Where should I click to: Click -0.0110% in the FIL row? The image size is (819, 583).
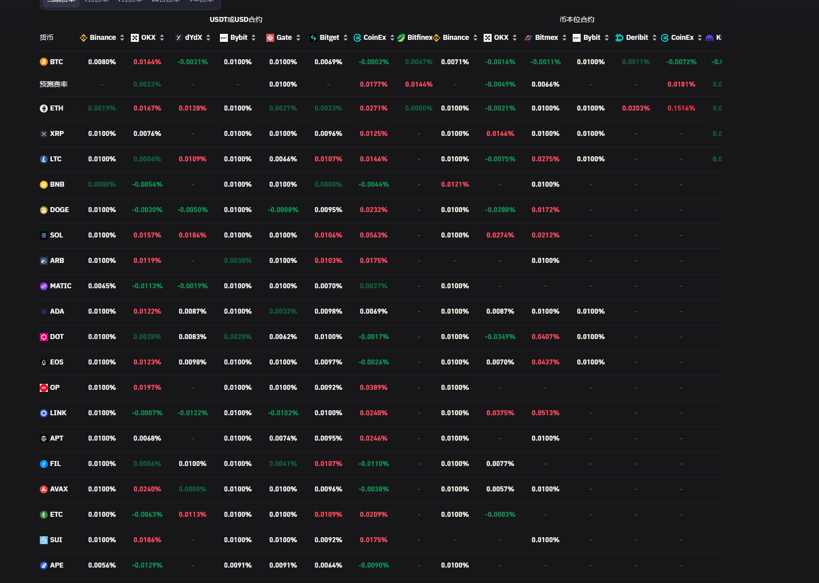[x=374, y=464]
